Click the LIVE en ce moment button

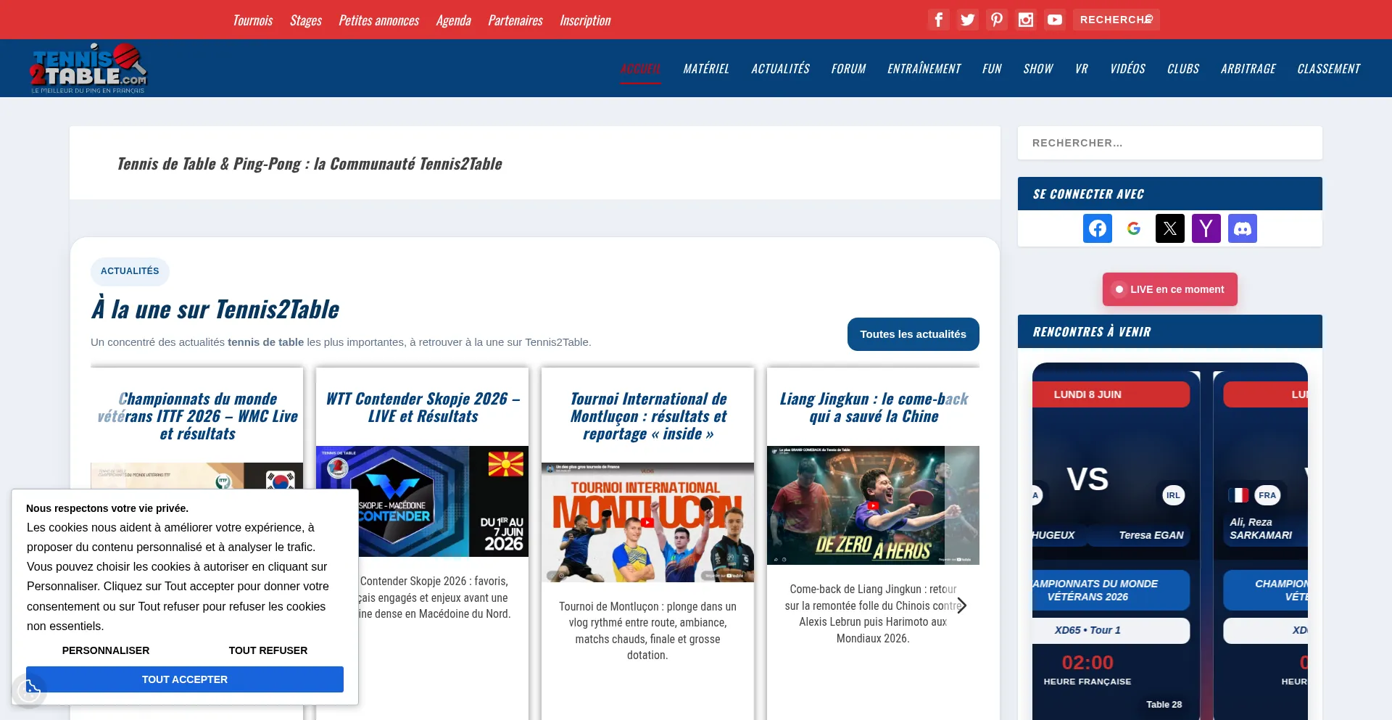[x=1170, y=289]
